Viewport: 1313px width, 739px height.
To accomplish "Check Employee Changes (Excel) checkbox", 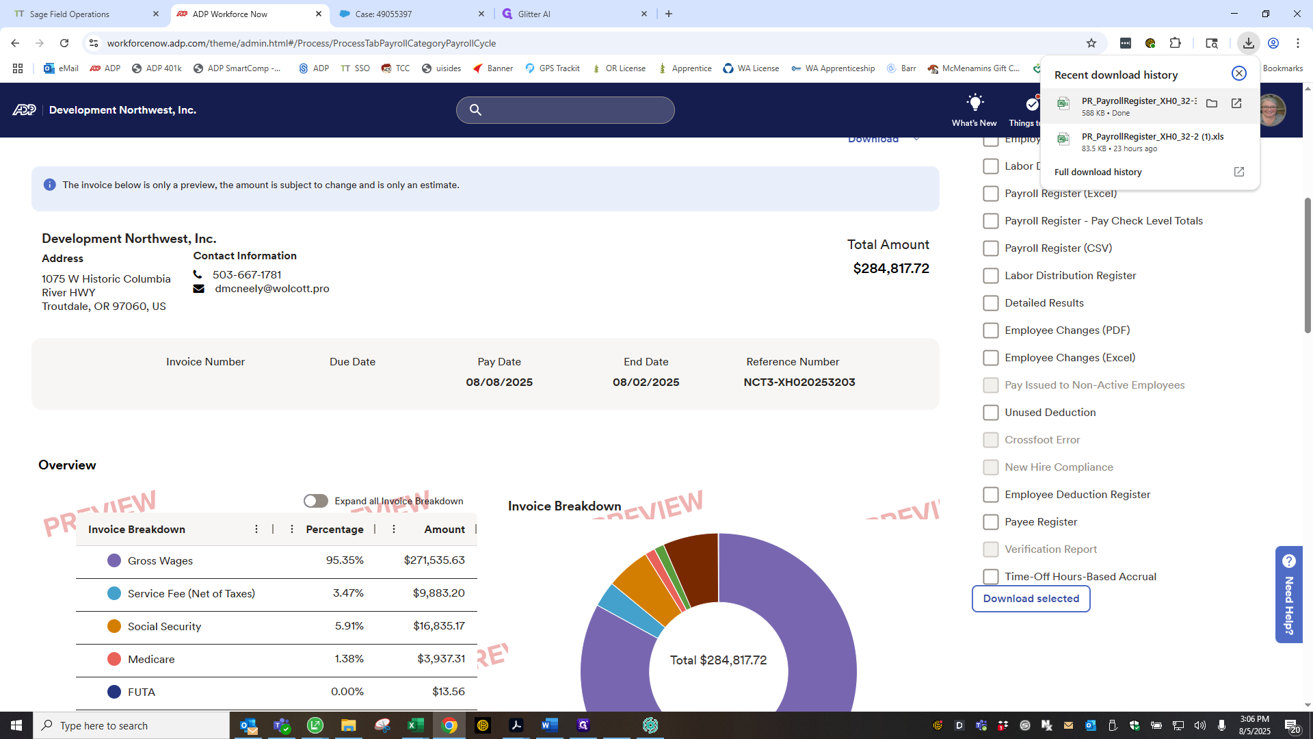I will [990, 358].
